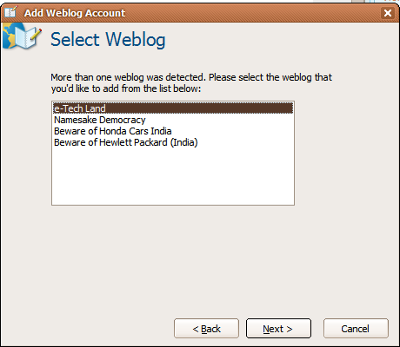Click the blue globe in the header icon
400x347 pixels.
coord(10,35)
